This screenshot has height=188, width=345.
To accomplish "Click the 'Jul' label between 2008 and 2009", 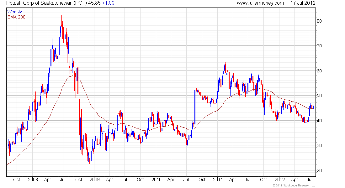I will click(63, 180).
